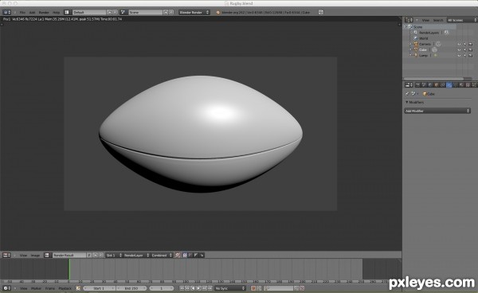Edit the Scene name field
The image size is (478, 293).
coord(146,12)
